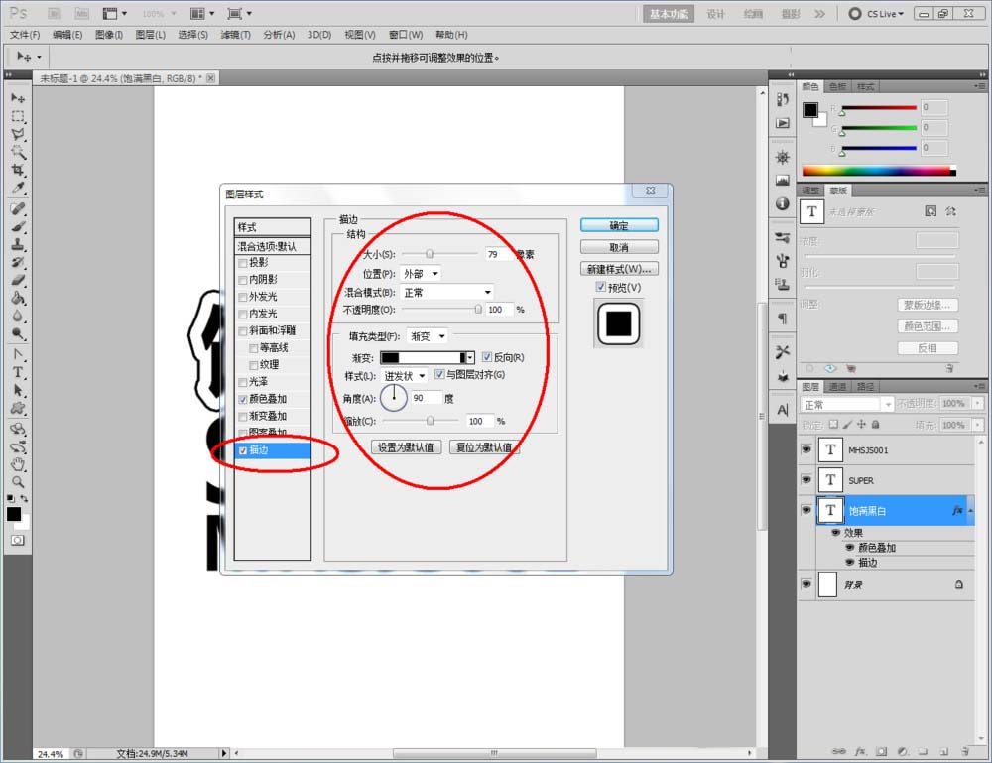This screenshot has height=763, width=992.
Task: Uncheck the 反向(R) gradient option
Action: (x=486, y=356)
